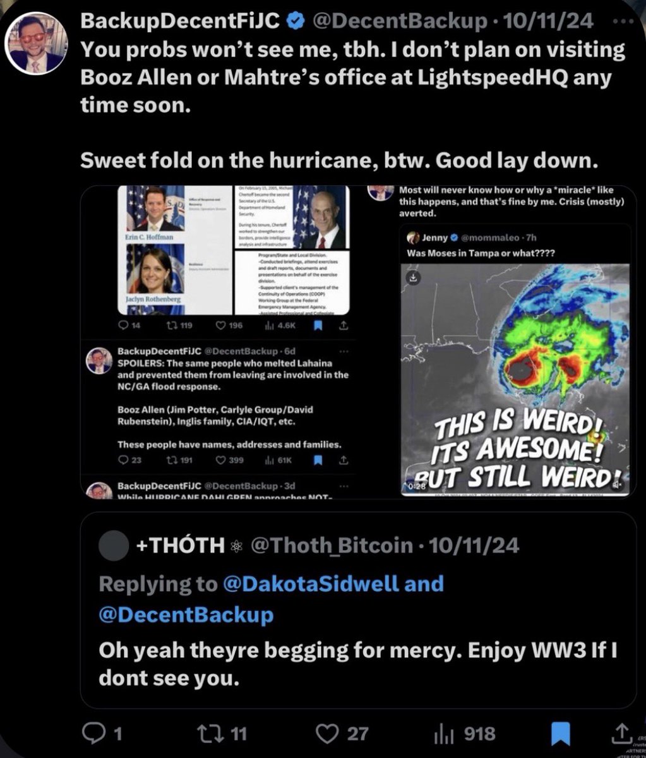Open the quoted +THÓTH tweet
Viewport: 646px width, 758px height.
(x=358, y=609)
